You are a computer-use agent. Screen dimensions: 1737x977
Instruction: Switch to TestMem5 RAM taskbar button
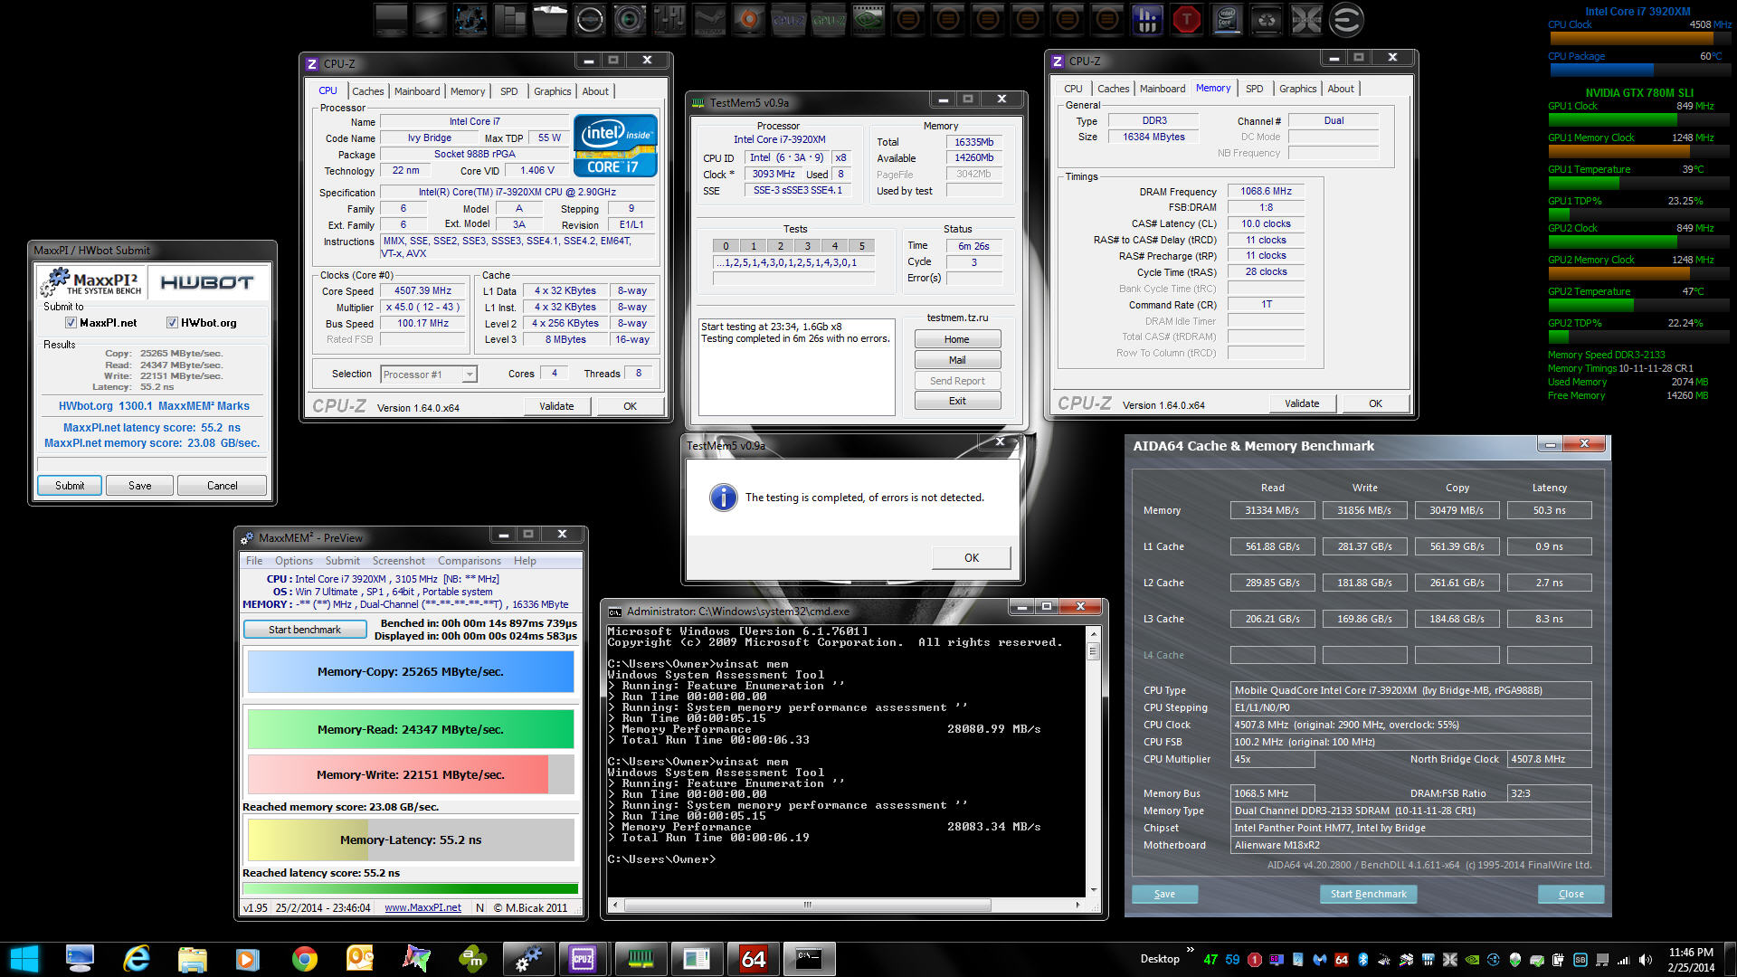(x=641, y=959)
